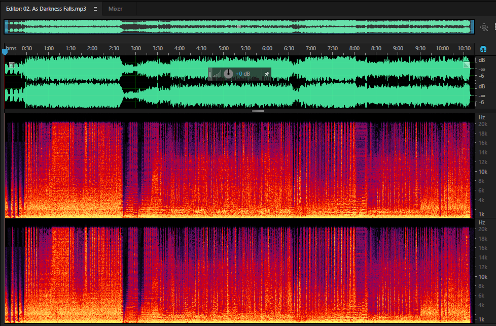The image size is (496, 326).
Task: Click the volume bars icon in the HUD
Action: (217, 74)
